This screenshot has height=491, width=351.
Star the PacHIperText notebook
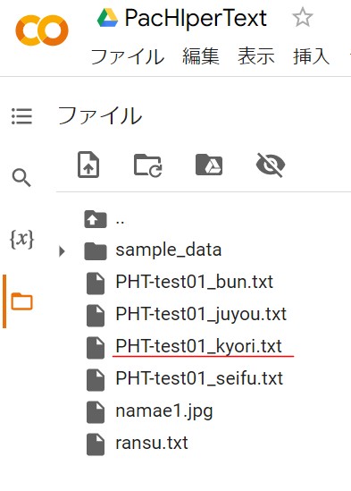pyautogui.click(x=303, y=18)
